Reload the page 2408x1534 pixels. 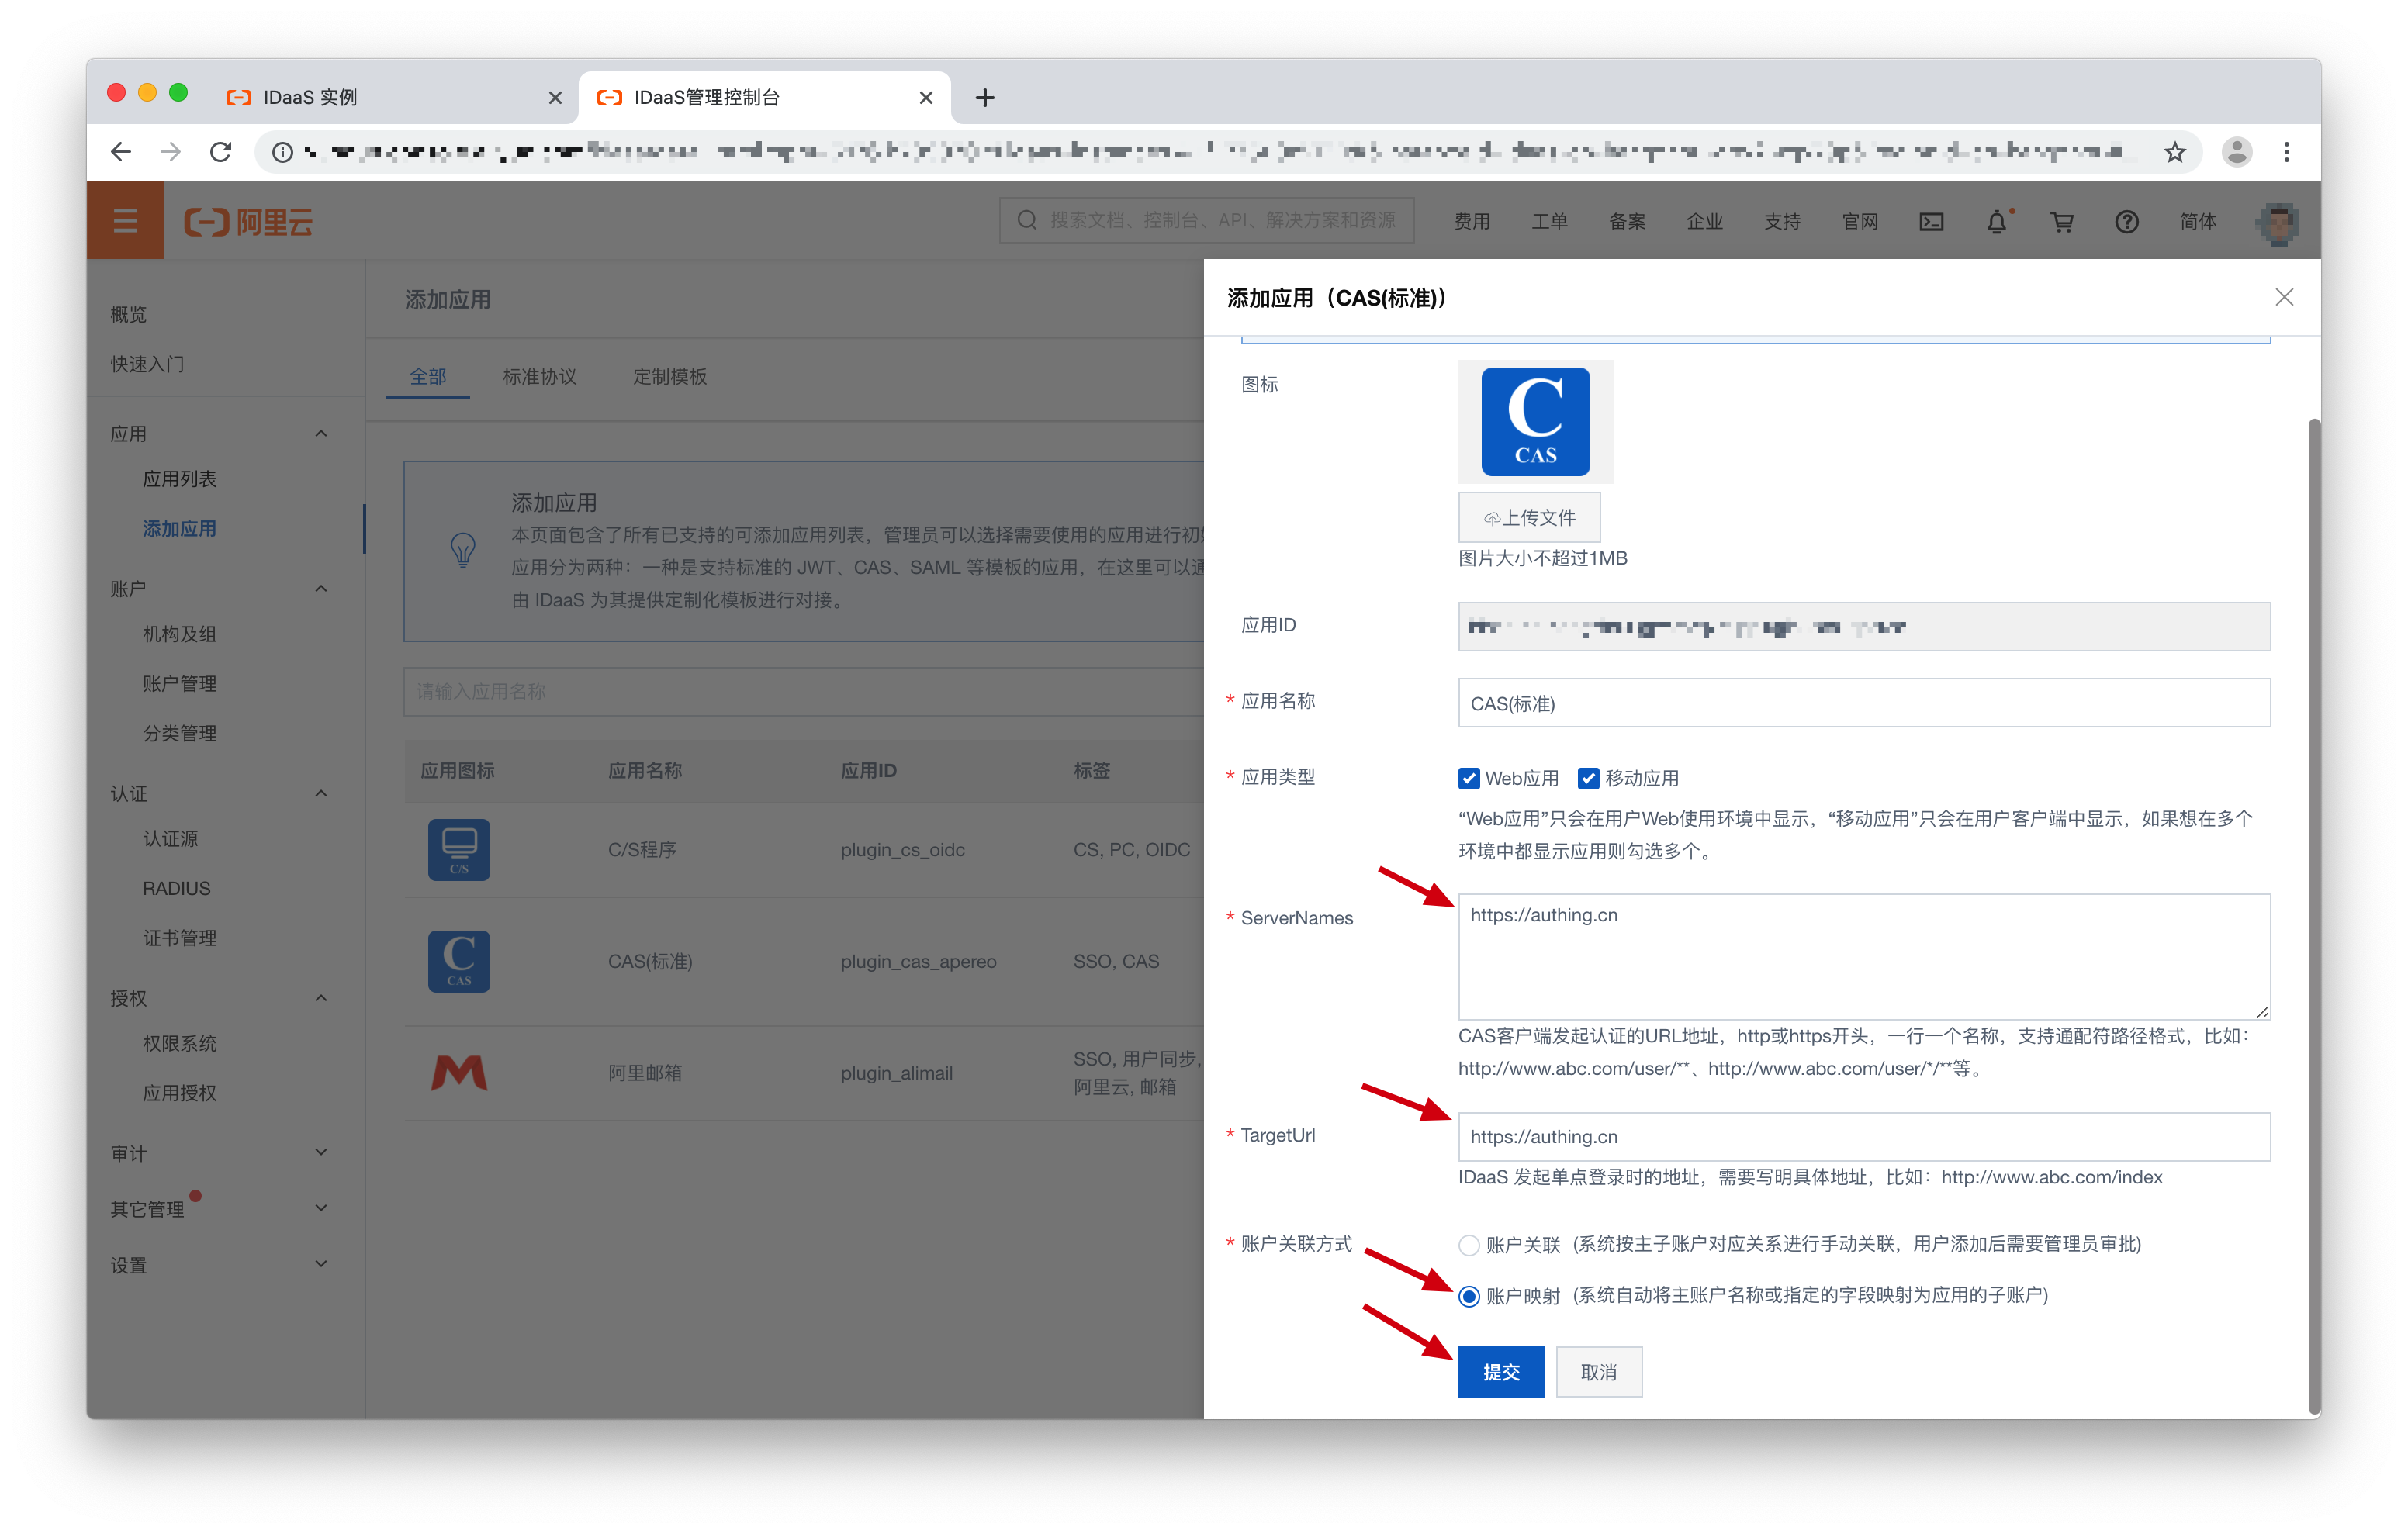click(x=221, y=152)
